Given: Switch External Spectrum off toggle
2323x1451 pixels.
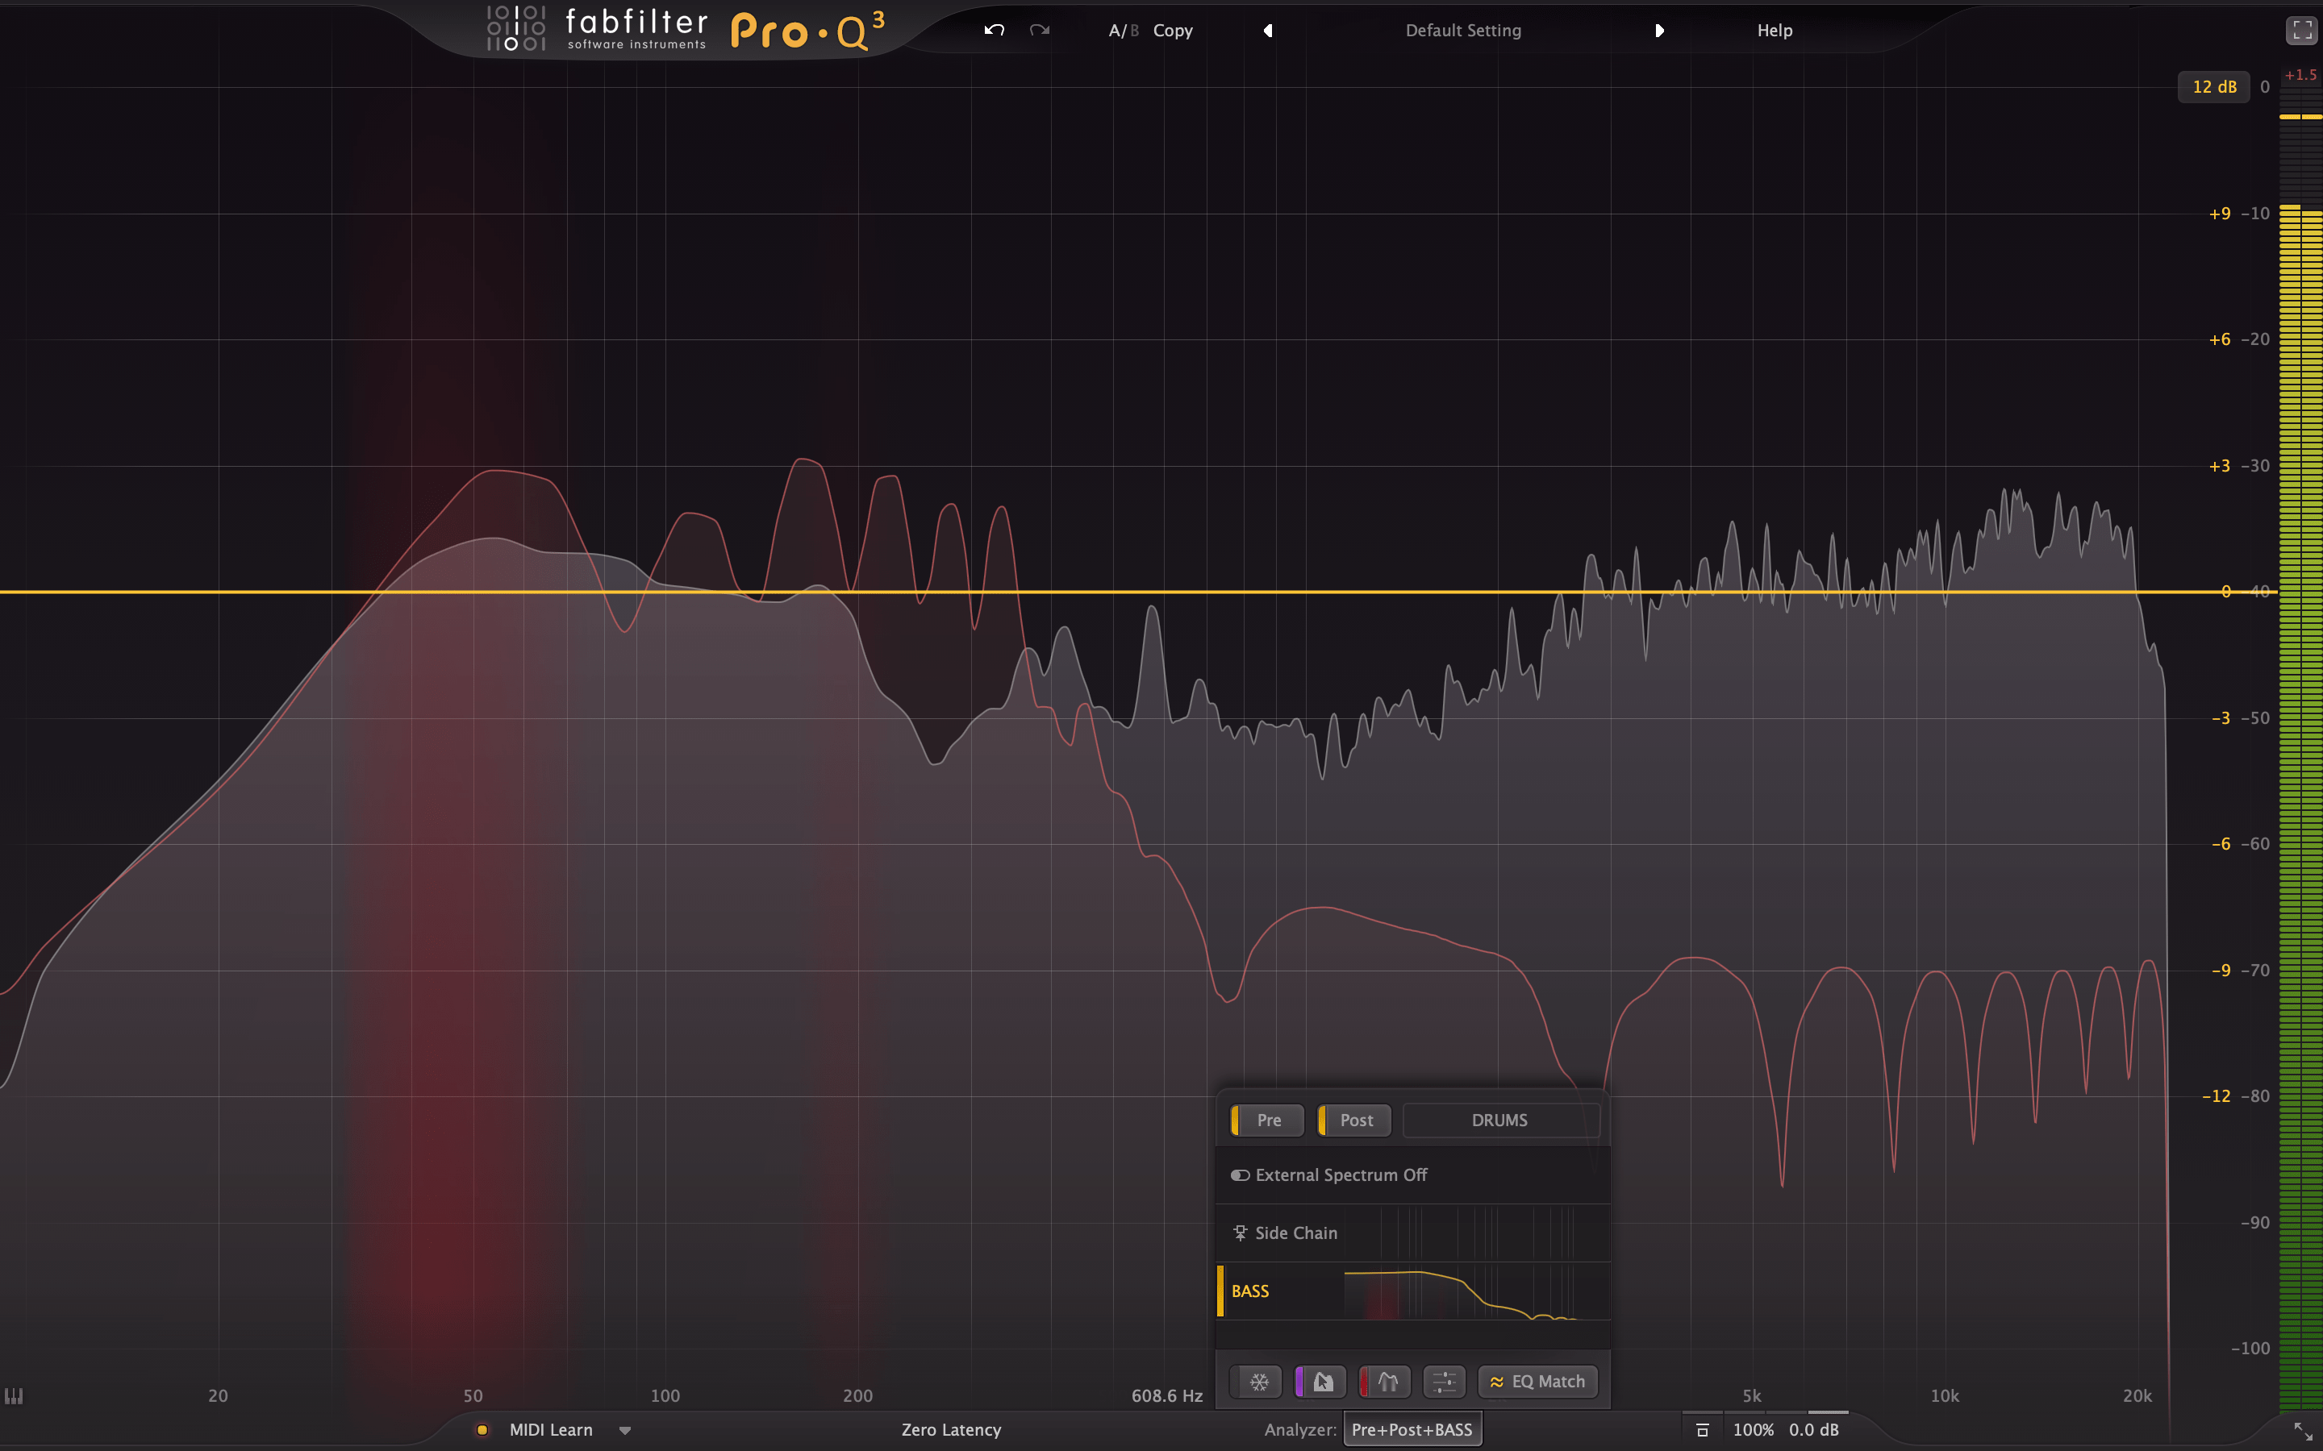Looking at the screenshot, I should (x=1241, y=1175).
